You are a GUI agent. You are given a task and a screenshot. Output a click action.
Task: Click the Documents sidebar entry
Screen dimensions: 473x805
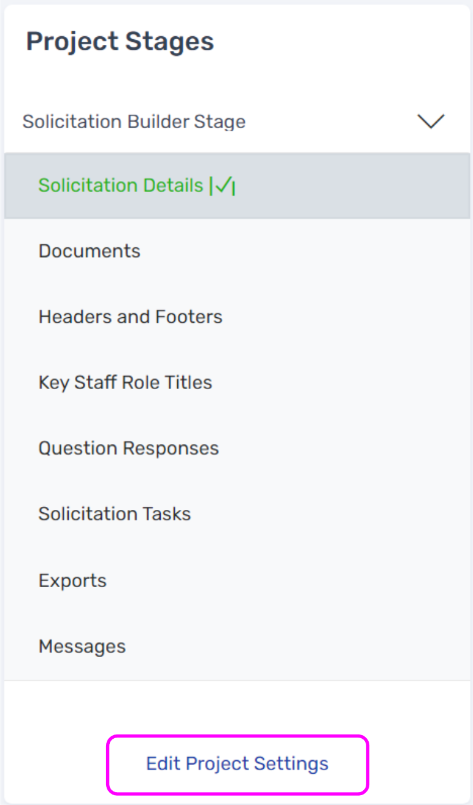[90, 251]
